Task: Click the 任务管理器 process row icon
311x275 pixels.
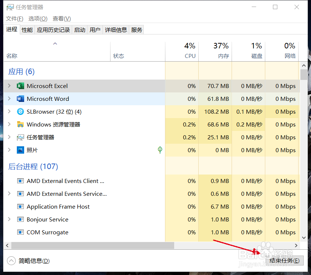Action: coord(20,137)
